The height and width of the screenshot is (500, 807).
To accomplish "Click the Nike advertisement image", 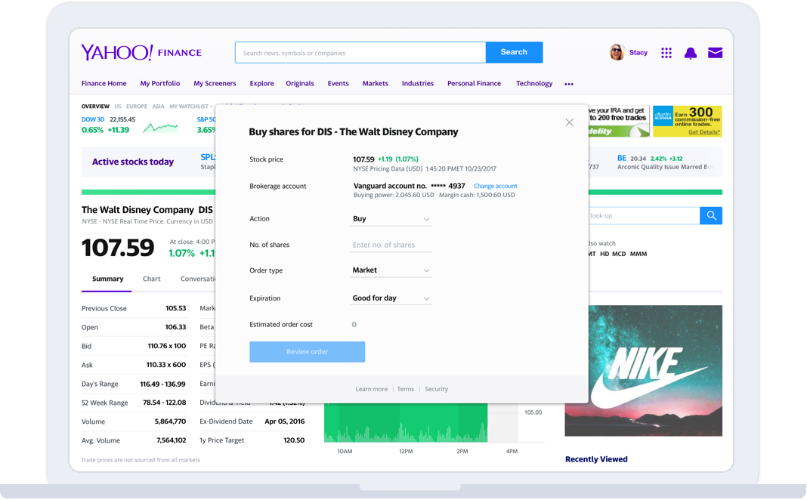I will tap(643, 371).
